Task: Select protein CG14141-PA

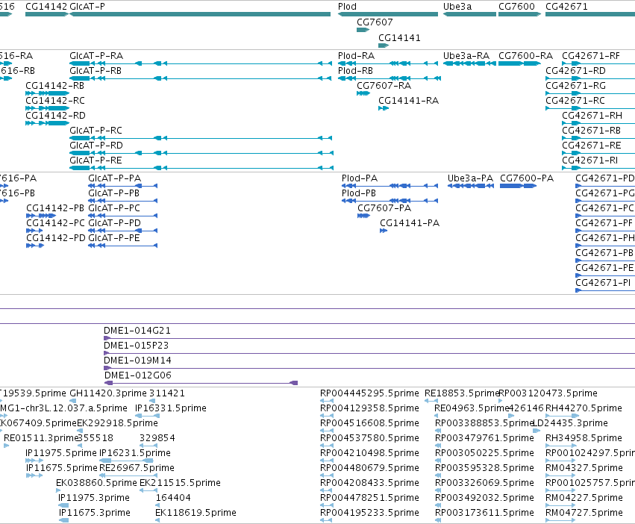Action: pyautogui.click(x=384, y=231)
